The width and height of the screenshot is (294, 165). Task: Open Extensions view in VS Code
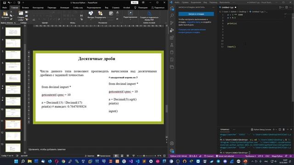[172, 38]
